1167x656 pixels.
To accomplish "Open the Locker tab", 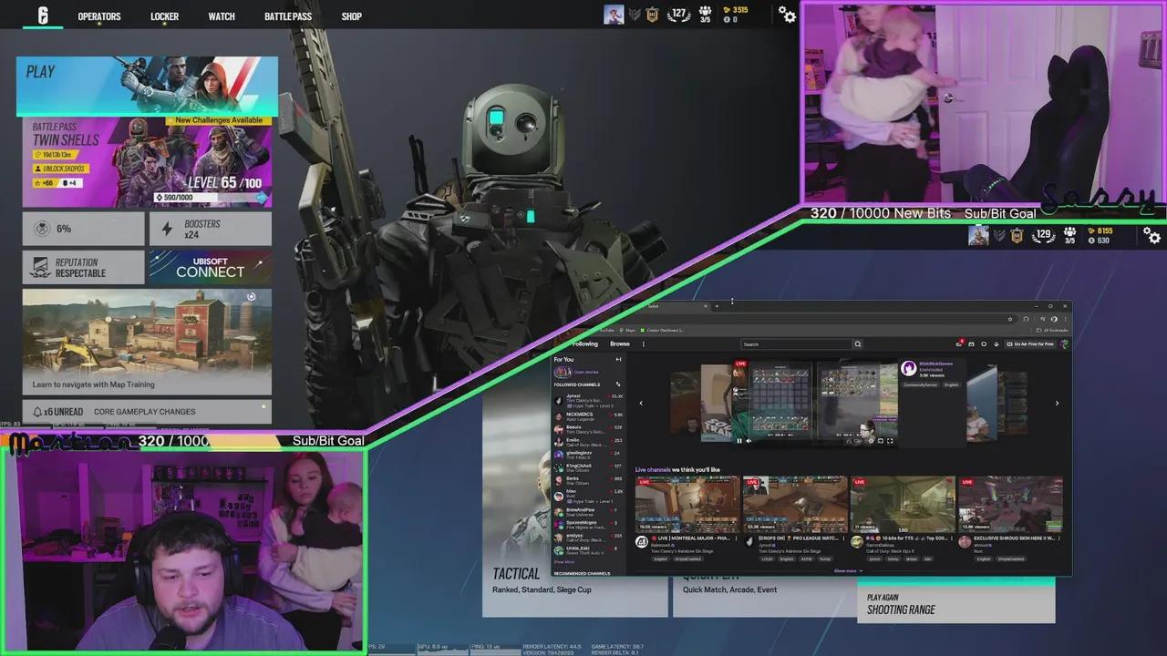I will click(164, 16).
